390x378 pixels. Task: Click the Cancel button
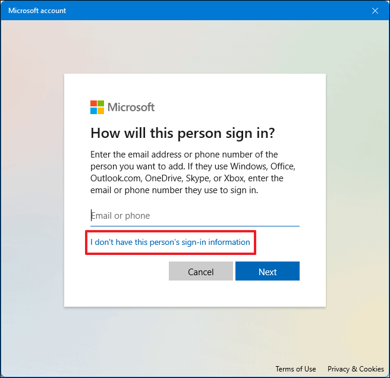(201, 271)
